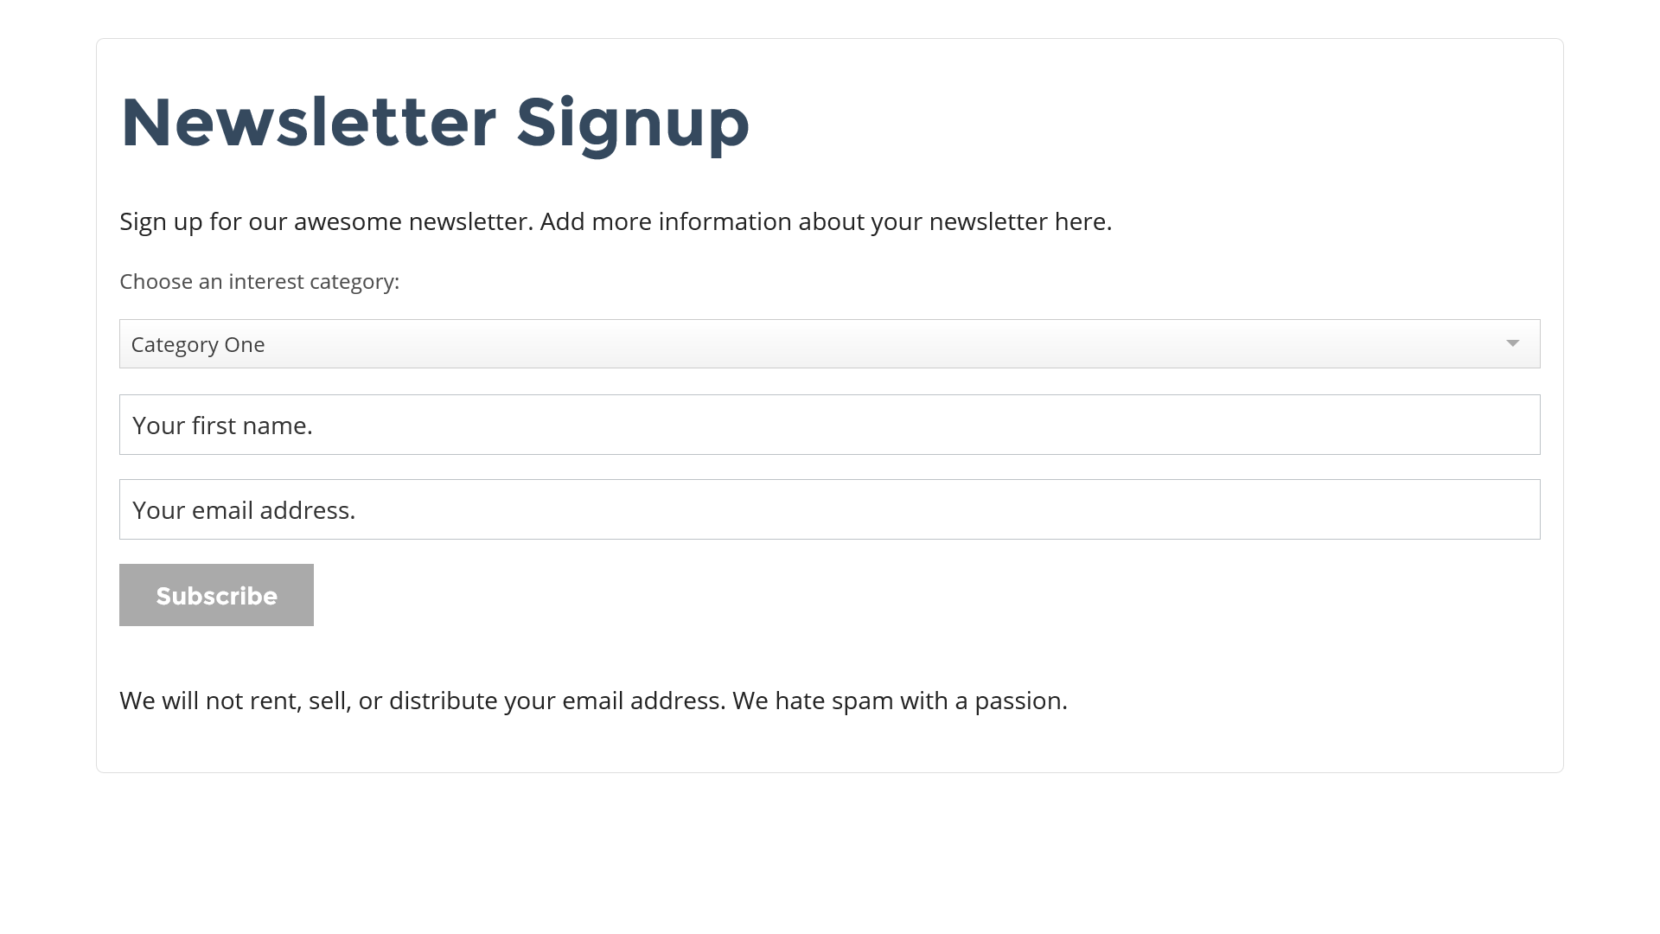Click the 'Newsletter Signup' heading
1660x934 pixels.
pyautogui.click(x=435, y=123)
